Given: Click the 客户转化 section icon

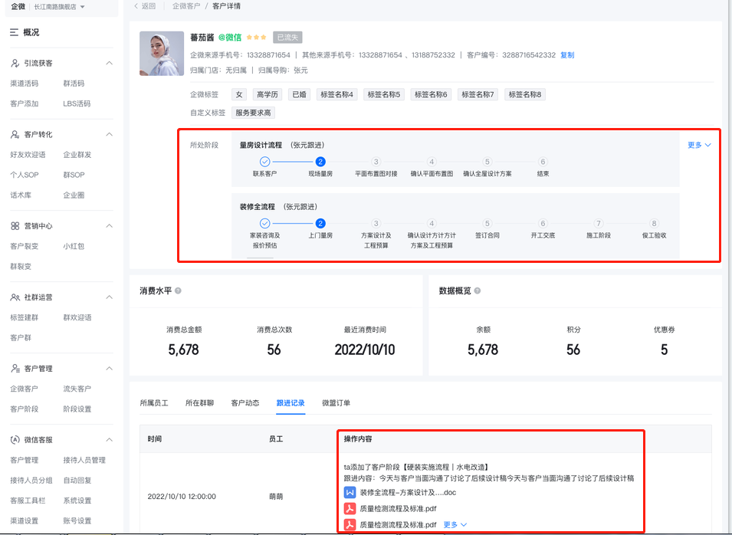Looking at the screenshot, I should pyautogui.click(x=15, y=134).
